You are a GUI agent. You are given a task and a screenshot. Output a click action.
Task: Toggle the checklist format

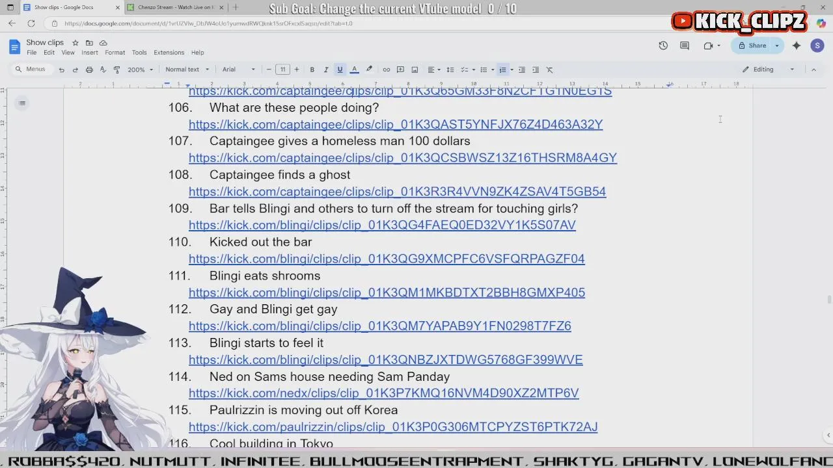click(x=464, y=70)
